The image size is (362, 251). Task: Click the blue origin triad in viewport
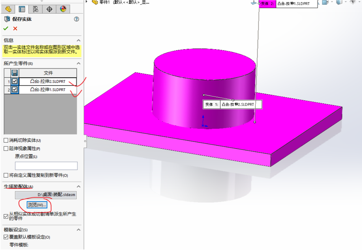click(x=204, y=122)
